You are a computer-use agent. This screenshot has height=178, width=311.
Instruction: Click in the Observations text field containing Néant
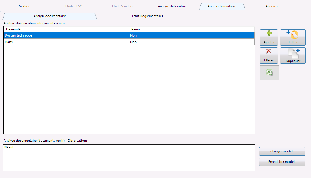[129, 158]
